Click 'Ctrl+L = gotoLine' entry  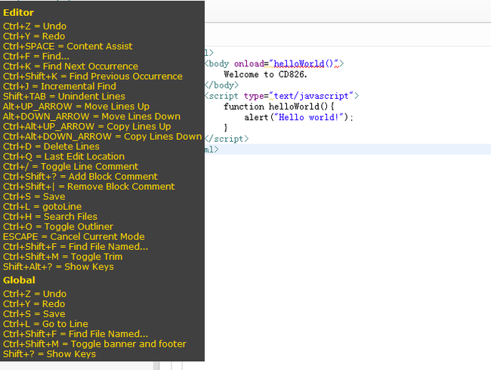[x=42, y=207]
